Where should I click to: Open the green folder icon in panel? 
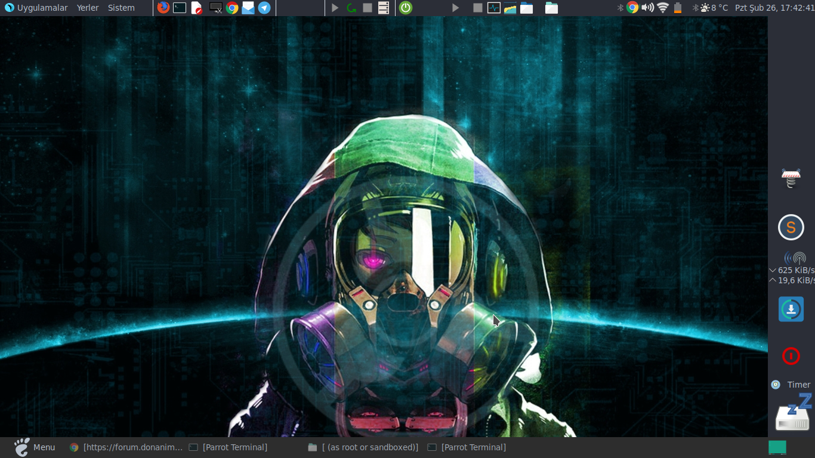pos(552,8)
